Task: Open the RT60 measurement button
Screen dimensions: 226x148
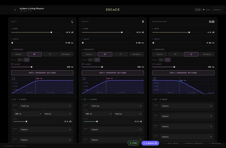Action: pos(133,143)
